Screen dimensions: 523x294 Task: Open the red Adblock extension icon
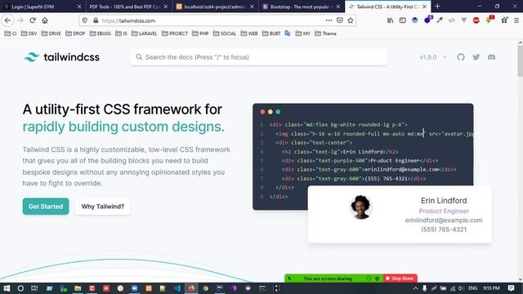pyautogui.click(x=476, y=20)
